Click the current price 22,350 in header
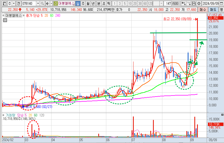224x143 pixels. (13, 10)
